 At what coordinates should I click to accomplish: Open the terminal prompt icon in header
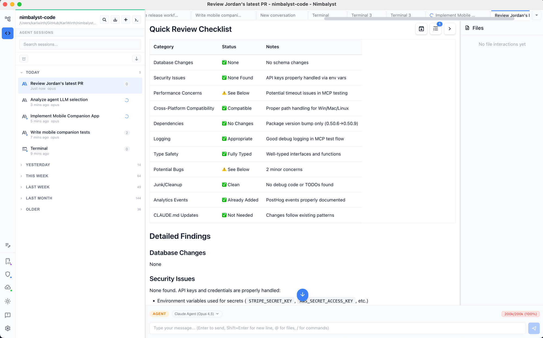(x=137, y=20)
